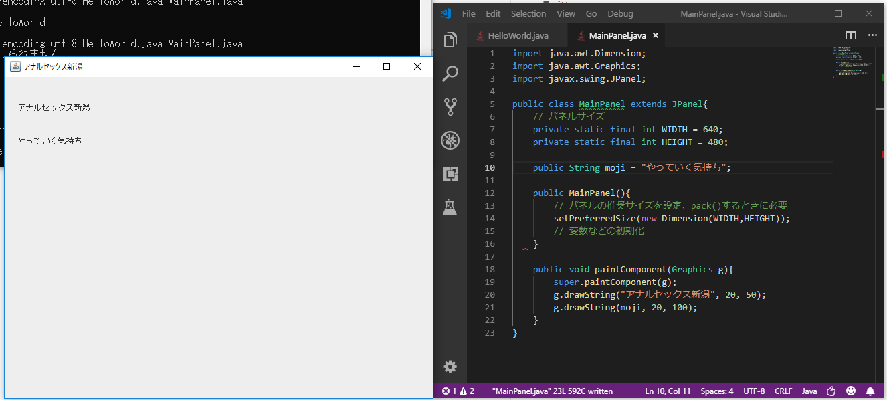This screenshot has height=400, width=887.
Task: Open notifications bell in status bar
Action: point(870,391)
